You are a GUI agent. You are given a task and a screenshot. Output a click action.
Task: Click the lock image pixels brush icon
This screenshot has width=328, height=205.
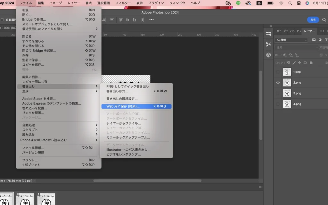point(294,63)
